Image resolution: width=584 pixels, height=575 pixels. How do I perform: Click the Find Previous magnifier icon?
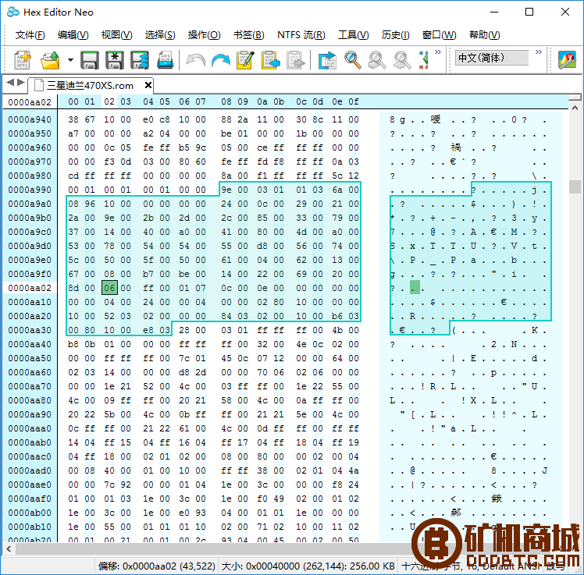(402, 60)
